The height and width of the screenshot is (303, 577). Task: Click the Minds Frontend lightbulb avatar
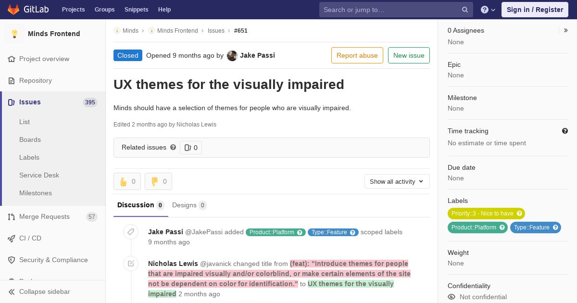(14, 34)
